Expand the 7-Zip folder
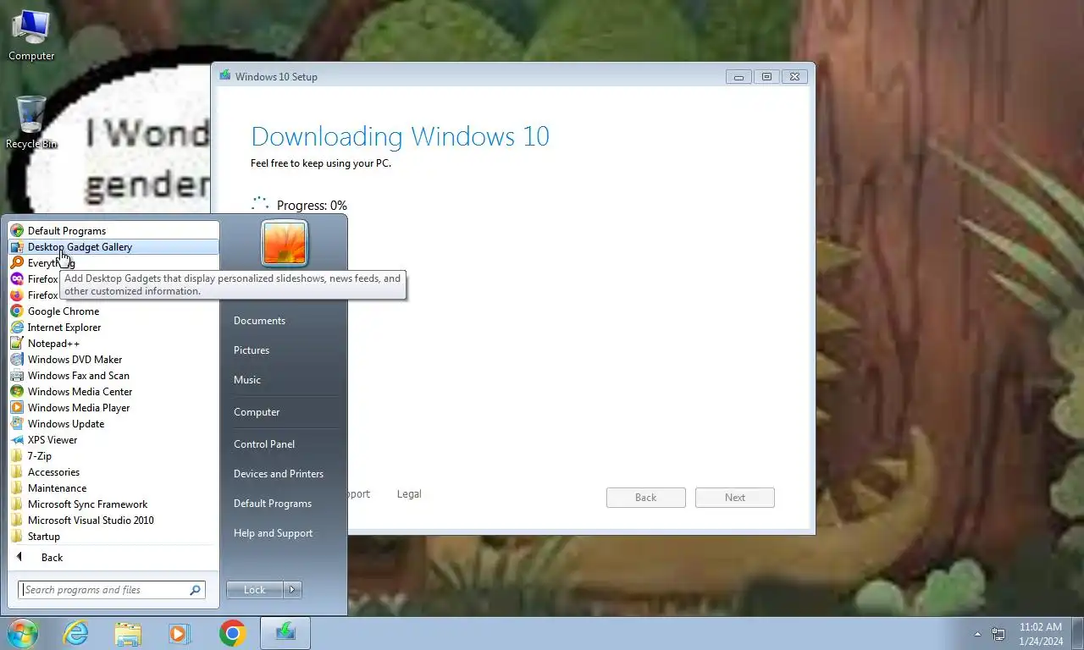Viewport: 1084px width, 650px height. pos(113,455)
